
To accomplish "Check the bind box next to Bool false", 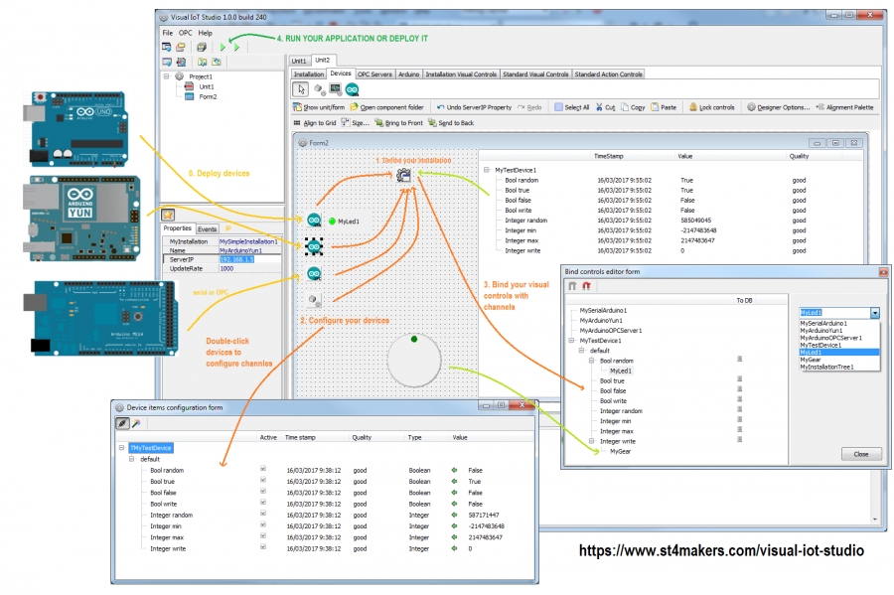I will tap(740, 390).
